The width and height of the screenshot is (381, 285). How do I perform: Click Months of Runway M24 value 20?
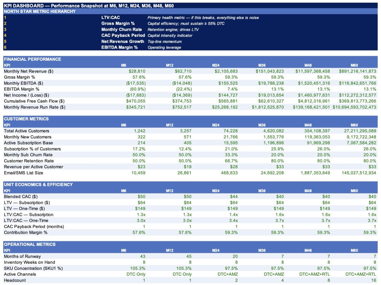click(x=235, y=256)
